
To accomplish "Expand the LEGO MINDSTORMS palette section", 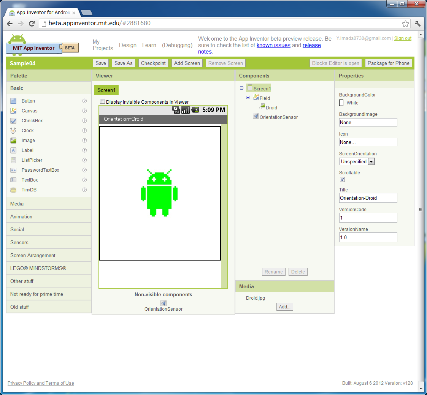I will (x=49, y=268).
